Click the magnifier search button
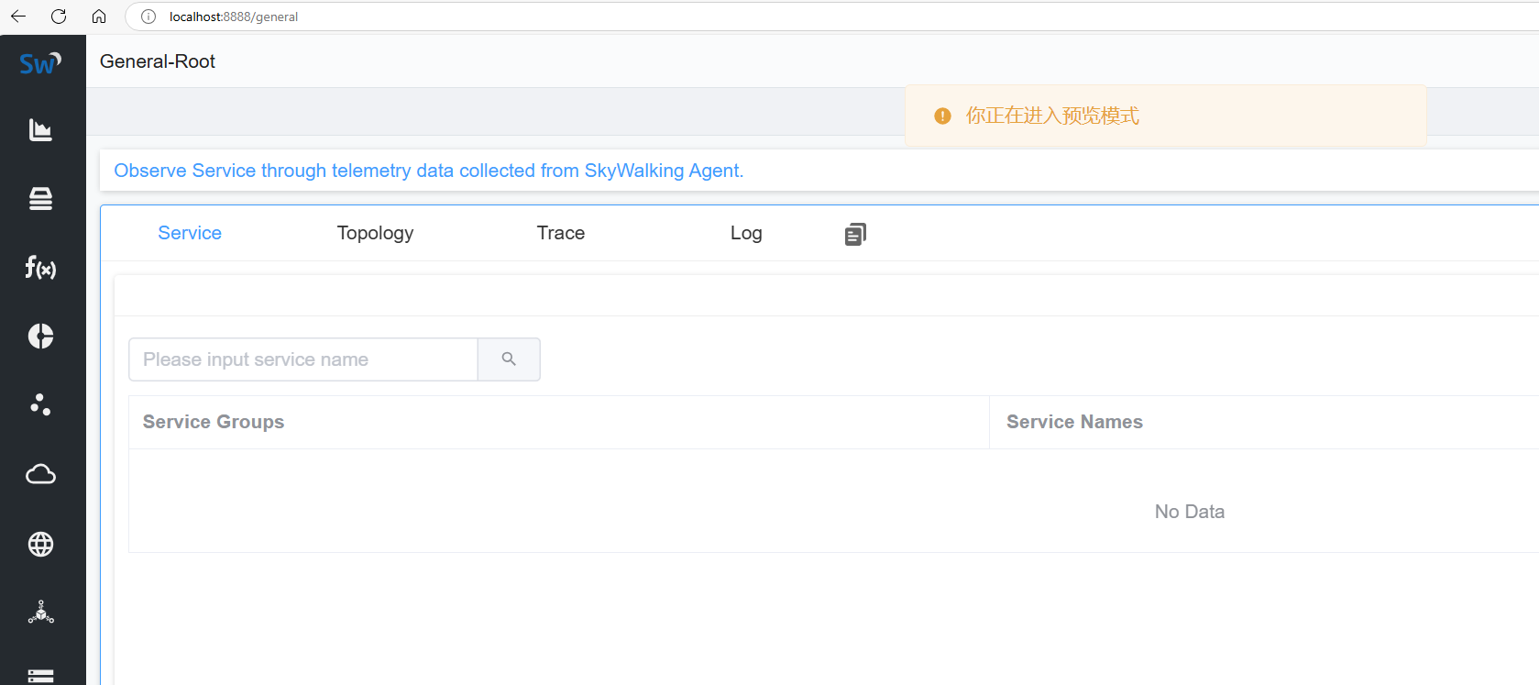Viewport: 1539px width, 685px height. pos(509,359)
